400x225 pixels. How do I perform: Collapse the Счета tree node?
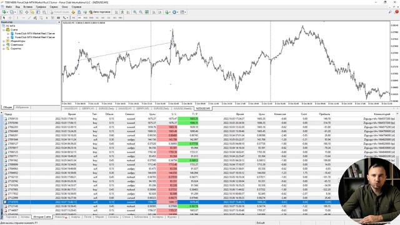pyautogui.click(x=4, y=29)
